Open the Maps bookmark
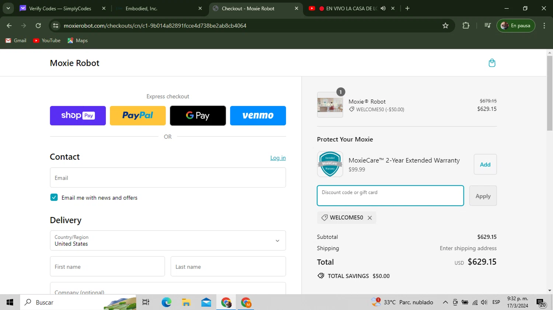Screen dimensions: 553x310 point(78,40)
